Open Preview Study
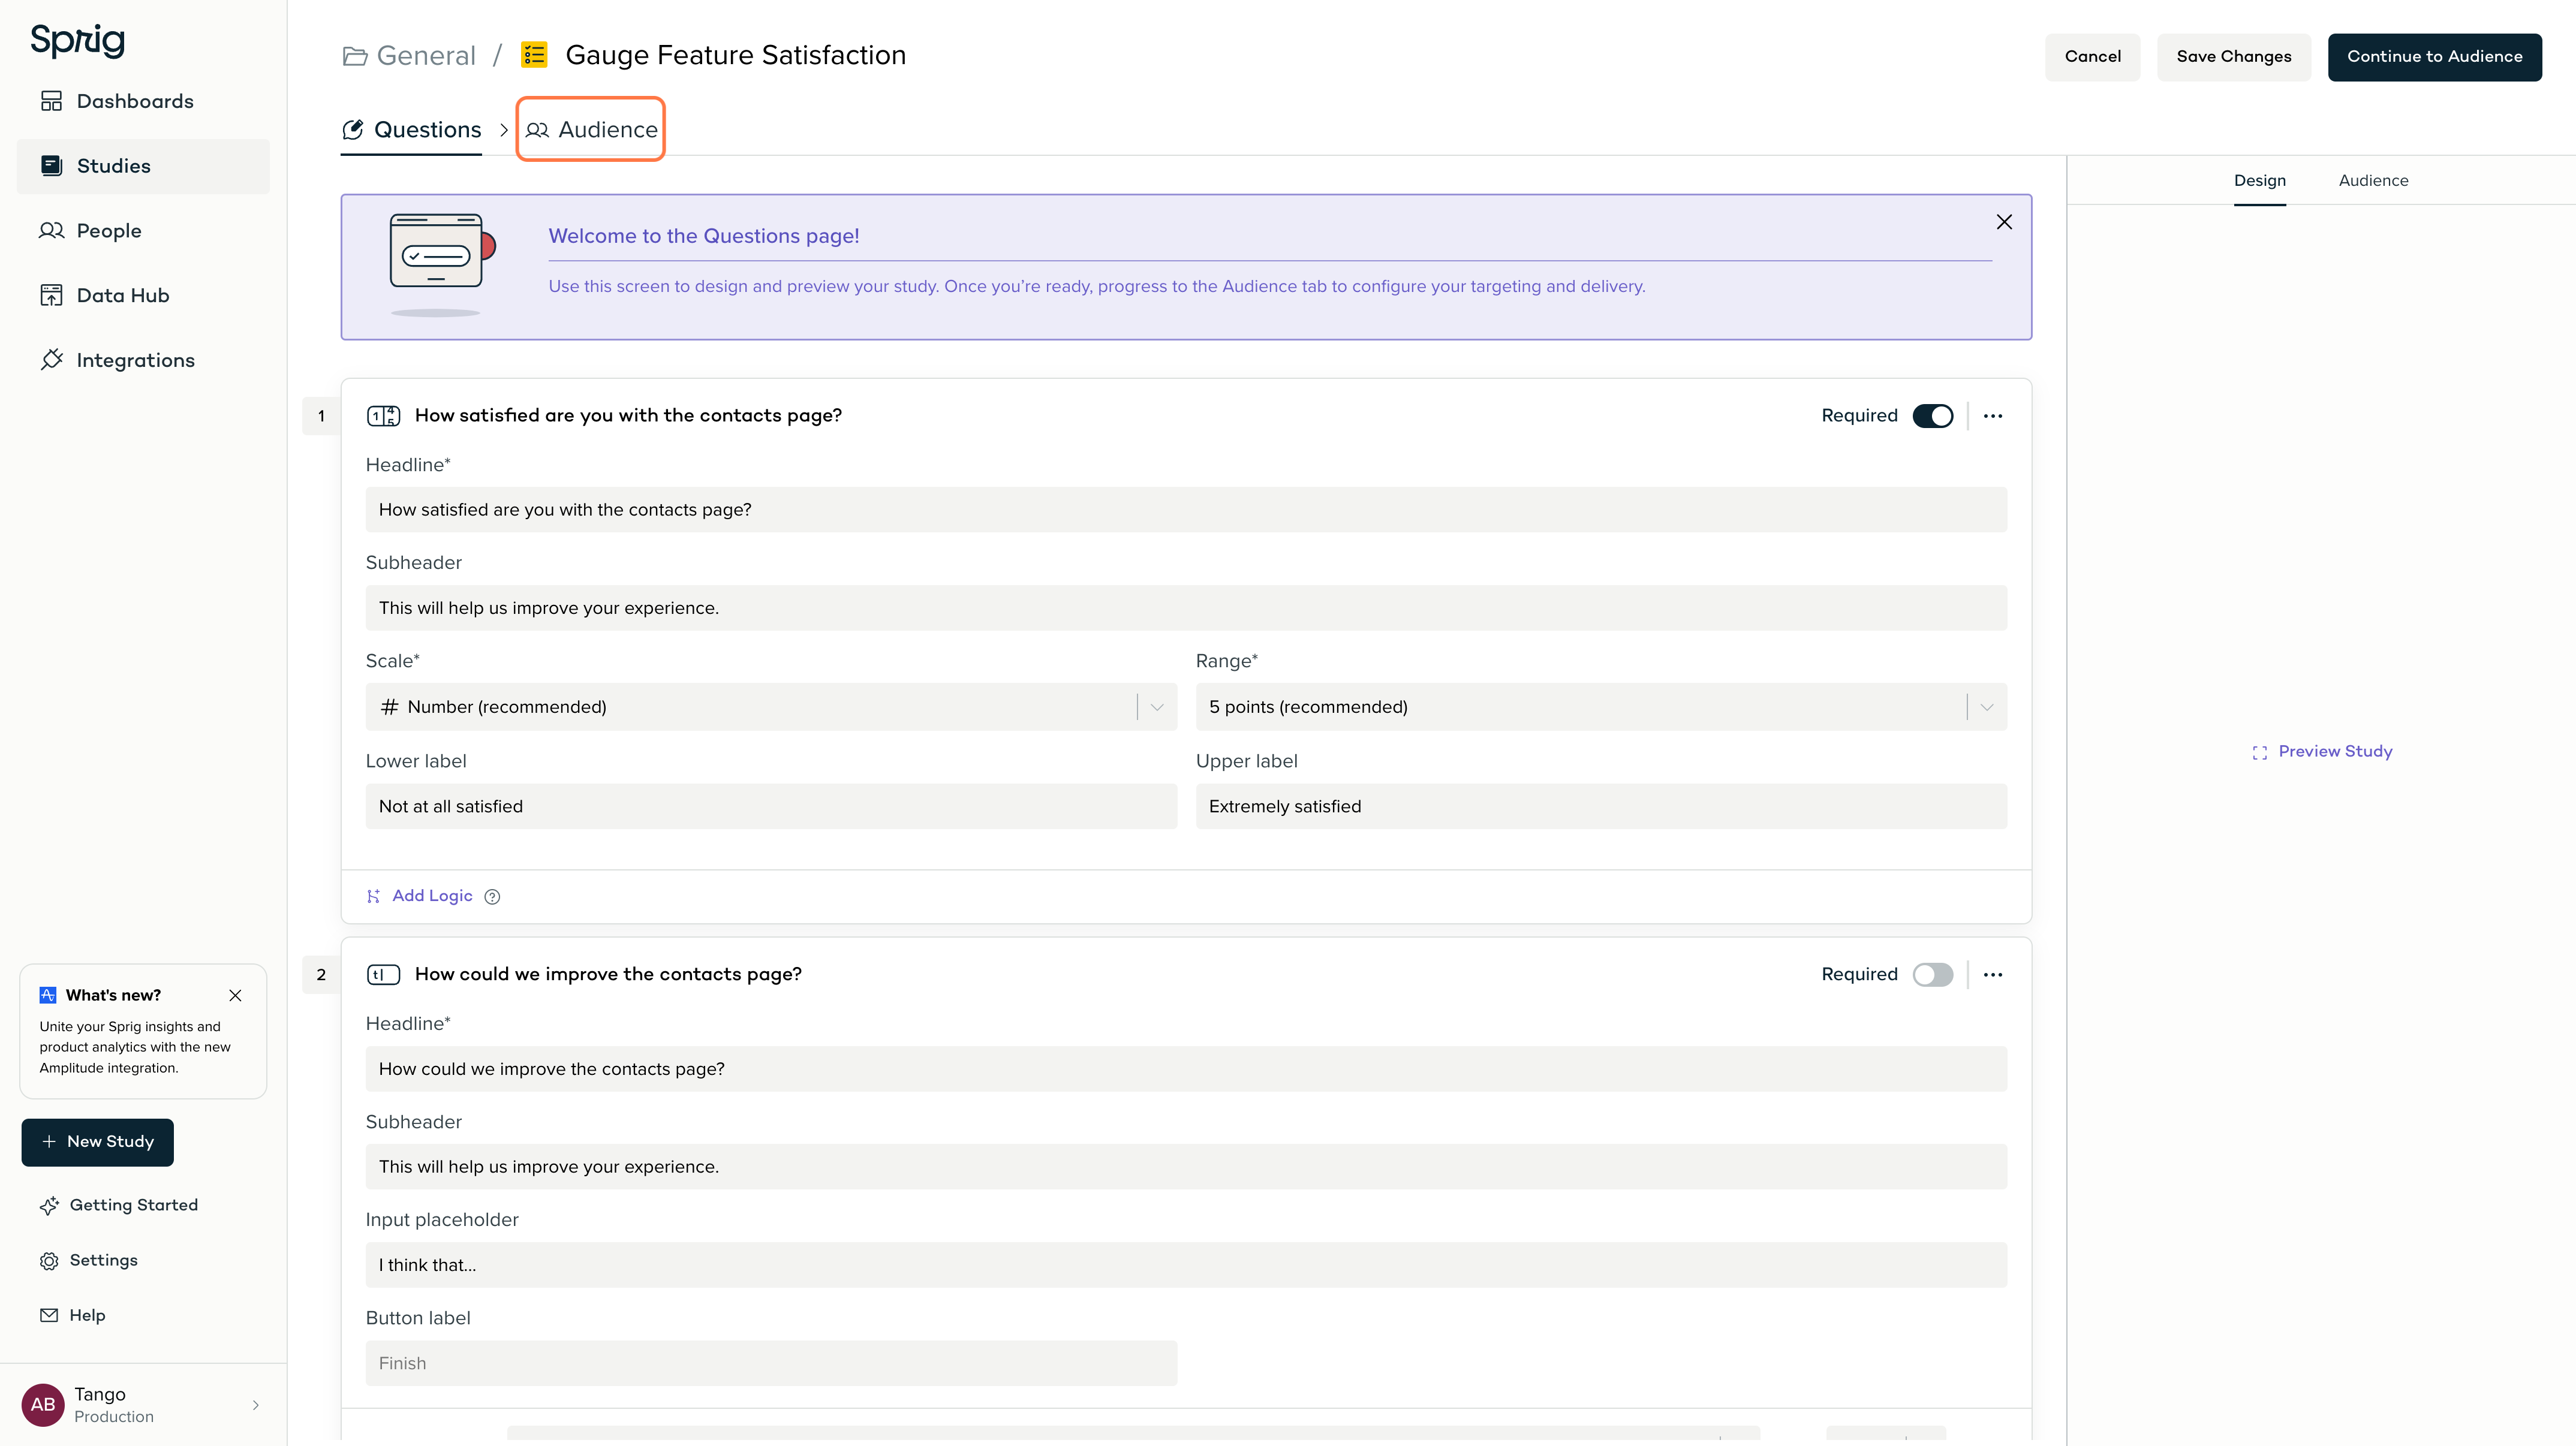The image size is (2576, 1446). pyautogui.click(x=2322, y=752)
